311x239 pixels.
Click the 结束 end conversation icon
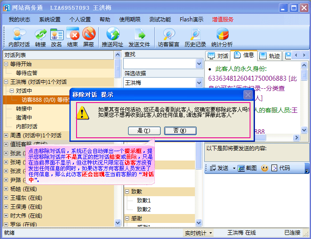pyautogui.click(x=73, y=34)
